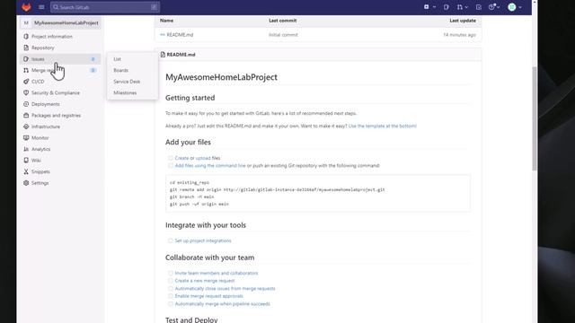Open Deployments in the sidebar

(46, 104)
